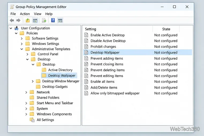Toggle Show/Hide Action Pane toolbar icon
The image size is (204, 136).
point(60,20)
